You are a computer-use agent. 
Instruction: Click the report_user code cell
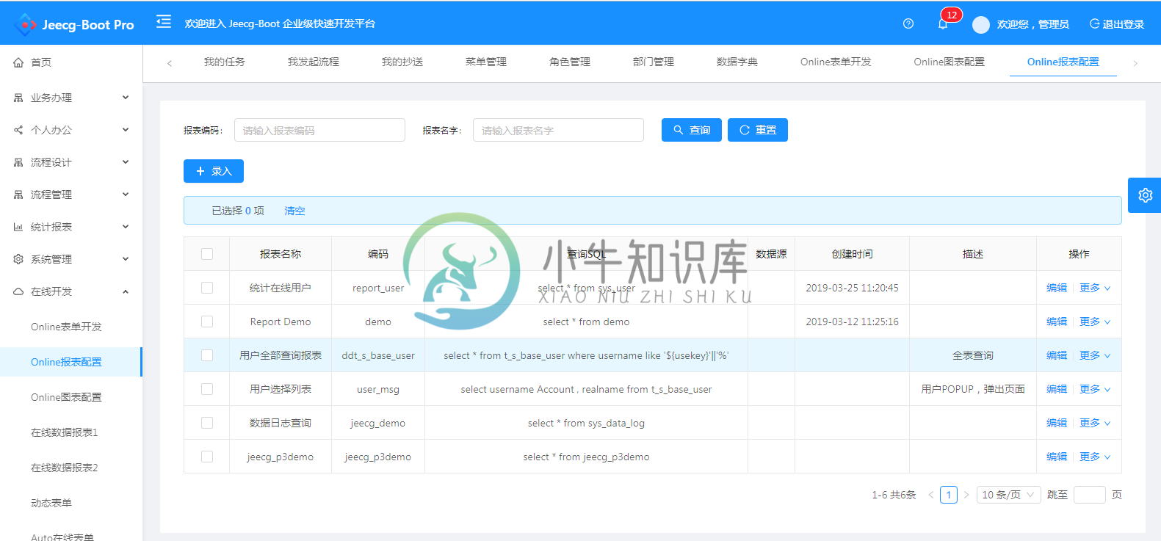(378, 288)
